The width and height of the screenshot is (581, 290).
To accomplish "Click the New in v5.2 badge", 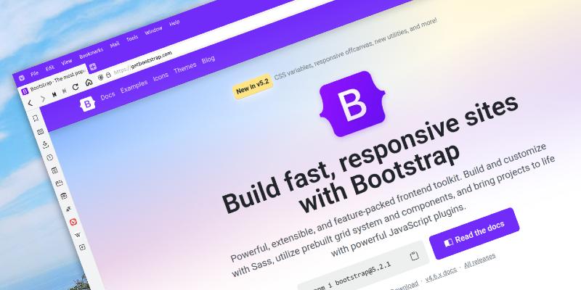I will 253,86.
